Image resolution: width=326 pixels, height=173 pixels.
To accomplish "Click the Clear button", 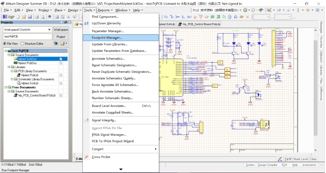I will click(x=313, y=159).
